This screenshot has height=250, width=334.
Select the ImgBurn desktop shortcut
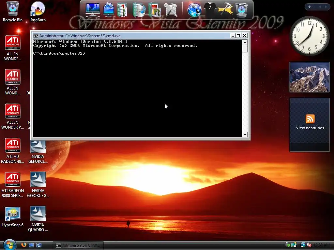tap(38, 12)
